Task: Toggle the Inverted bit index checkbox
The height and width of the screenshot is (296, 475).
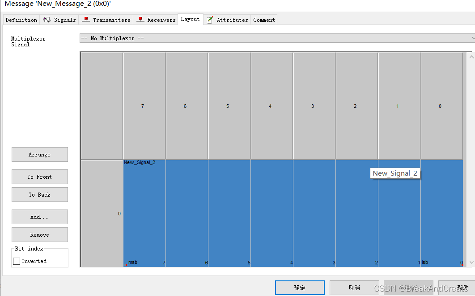Action: (17, 261)
